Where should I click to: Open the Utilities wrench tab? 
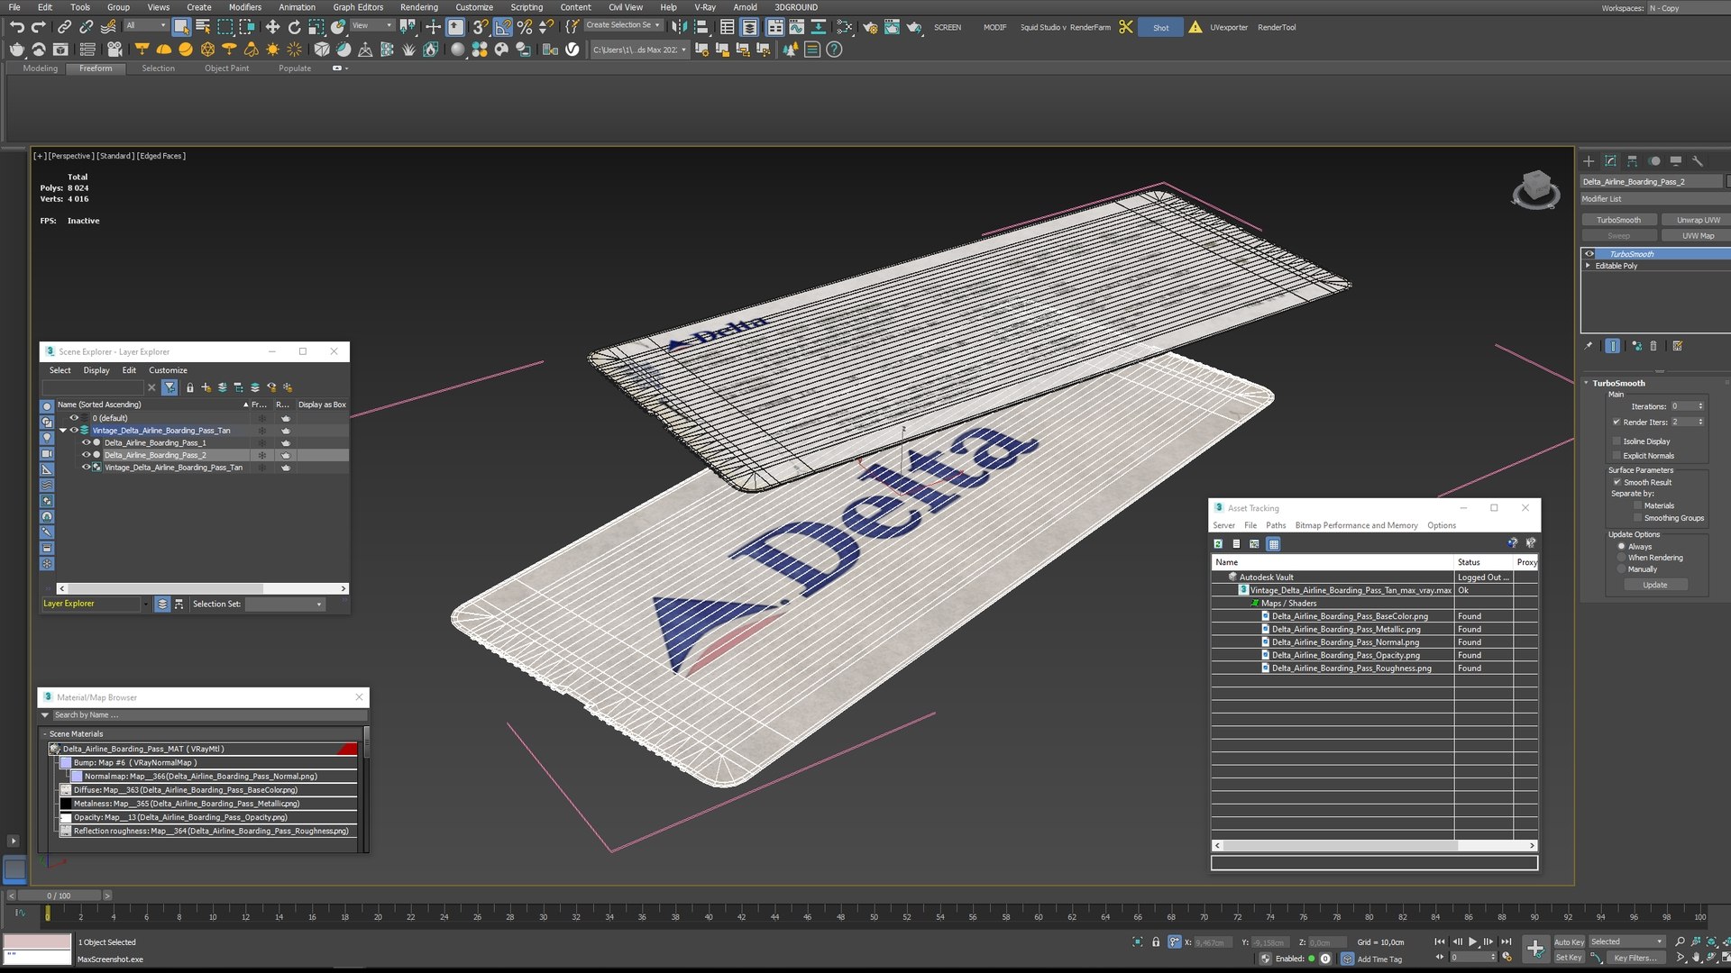coord(1697,161)
